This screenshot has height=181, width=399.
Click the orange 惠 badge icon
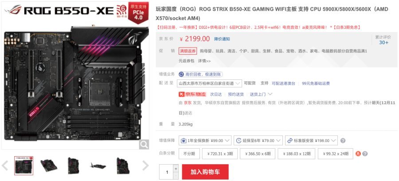(358, 154)
